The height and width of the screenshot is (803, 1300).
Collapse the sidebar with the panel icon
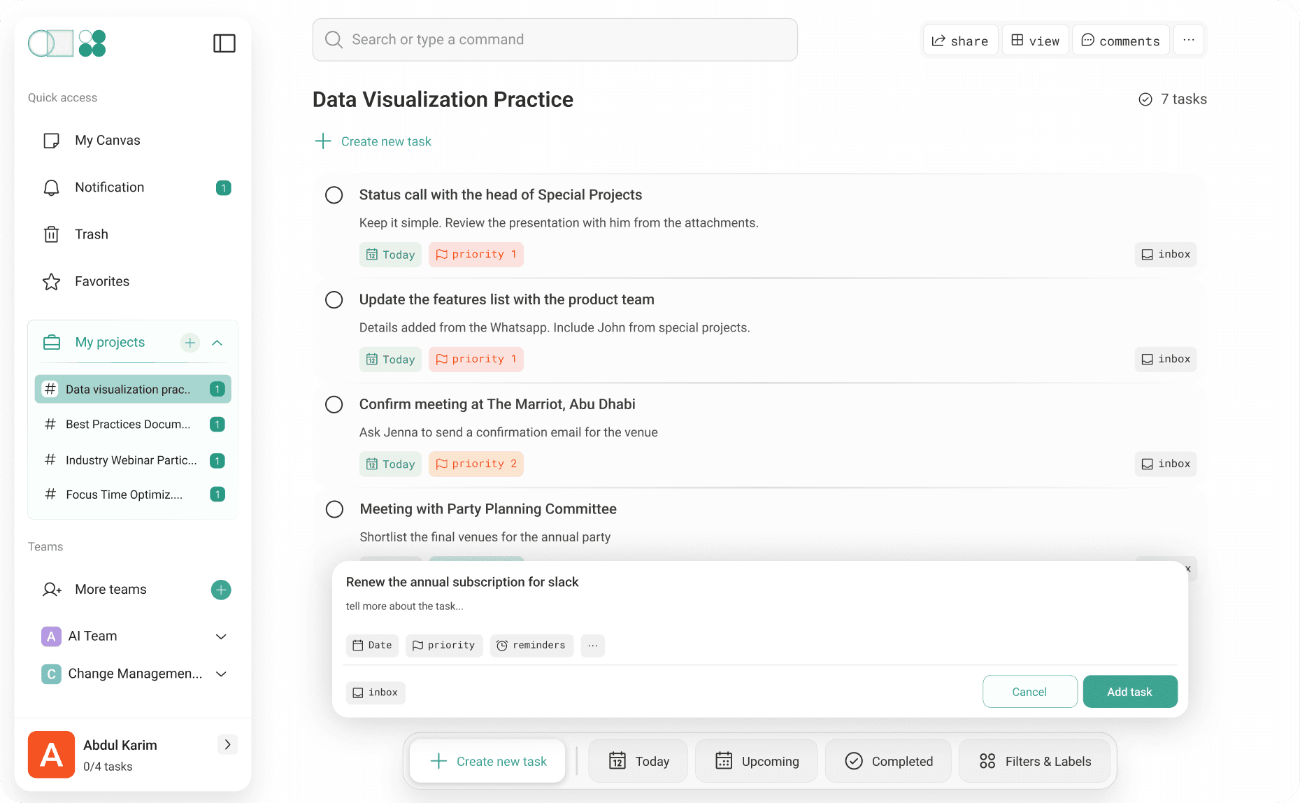224,43
